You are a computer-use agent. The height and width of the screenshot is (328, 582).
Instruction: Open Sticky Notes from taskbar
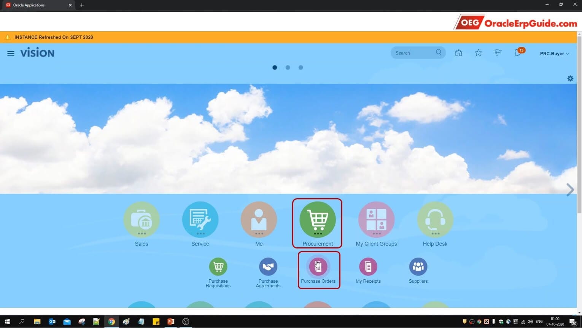156,322
